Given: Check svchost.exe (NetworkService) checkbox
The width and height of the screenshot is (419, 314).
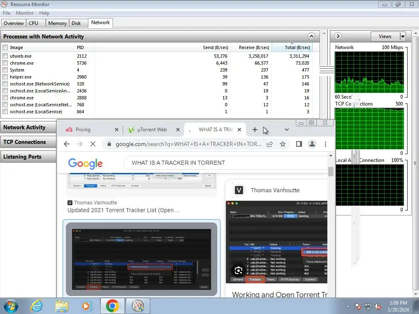Looking at the screenshot, I should pos(5,83).
